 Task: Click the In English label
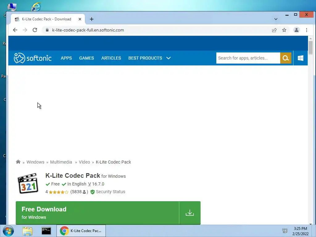[x=77, y=184]
